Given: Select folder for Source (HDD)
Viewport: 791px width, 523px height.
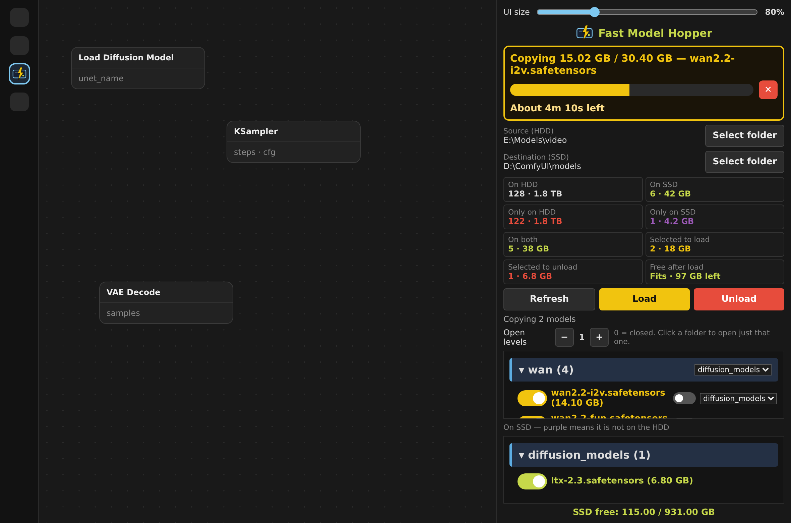Looking at the screenshot, I should (x=744, y=135).
